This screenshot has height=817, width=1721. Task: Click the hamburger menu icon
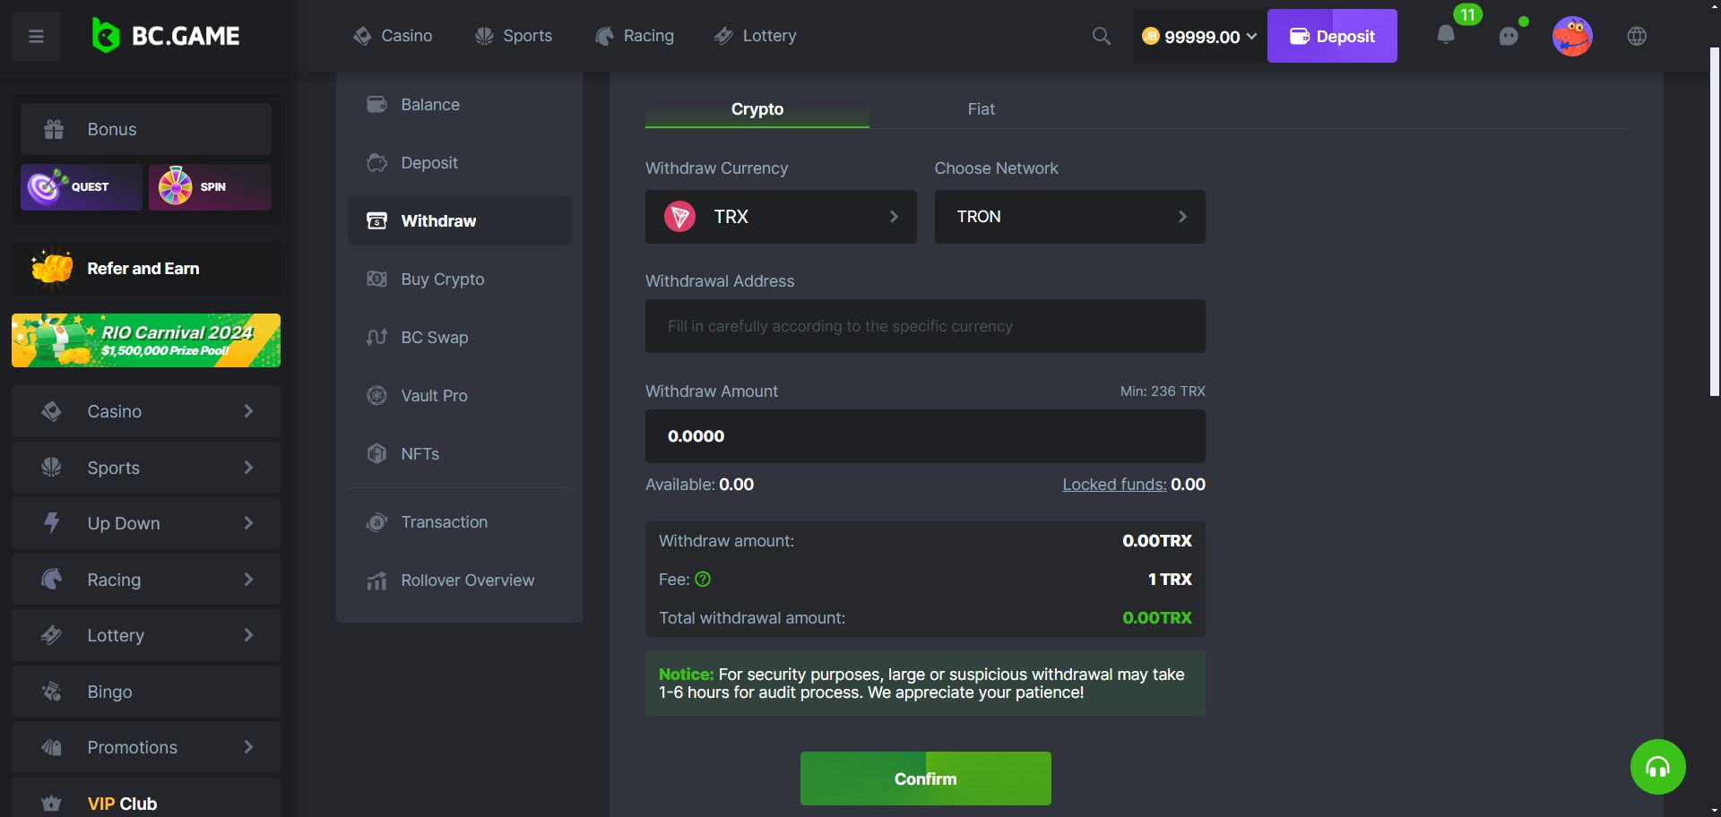[36, 37]
